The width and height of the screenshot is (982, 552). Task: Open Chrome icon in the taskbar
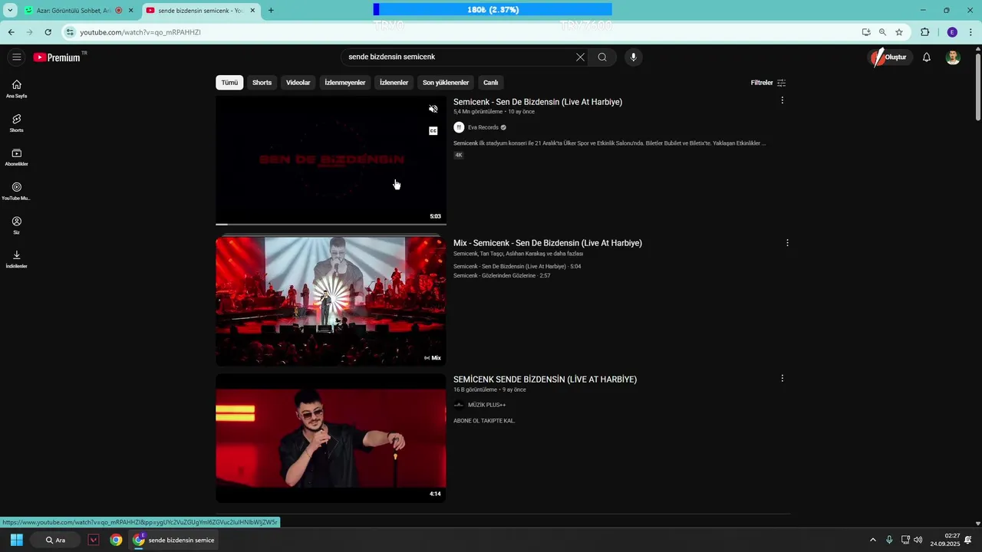116,540
